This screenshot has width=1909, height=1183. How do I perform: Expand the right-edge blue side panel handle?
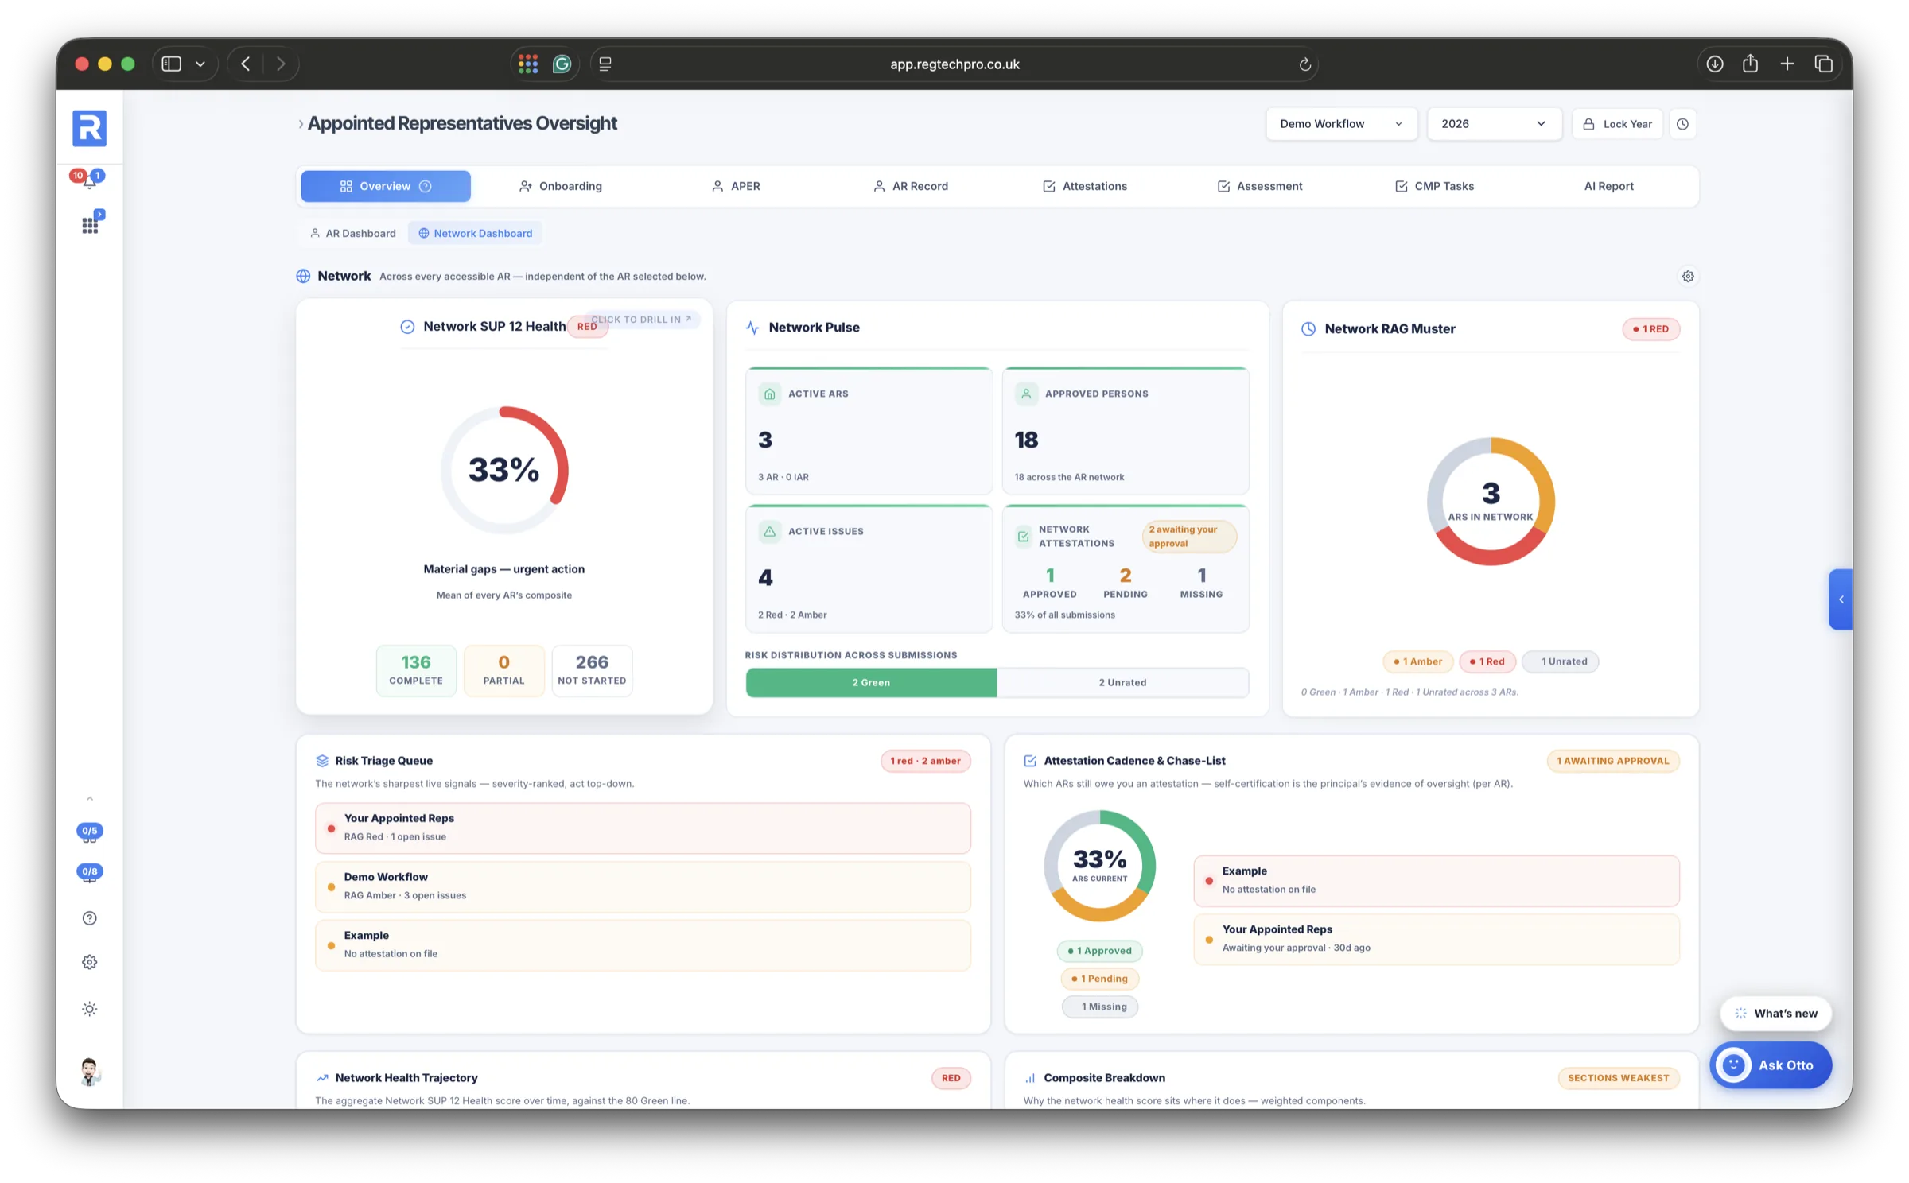pyautogui.click(x=1841, y=599)
